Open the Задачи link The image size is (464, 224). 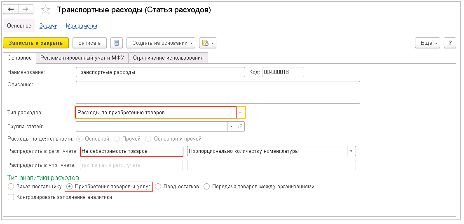coord(49,25)
